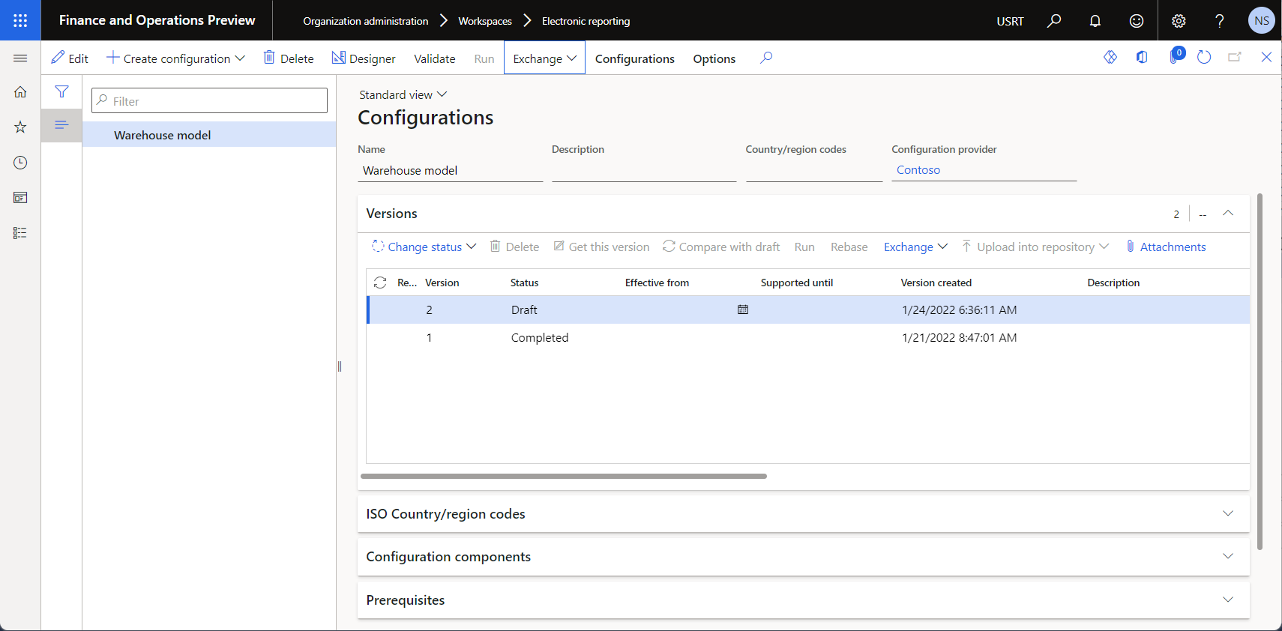The image size is (1282, 631).
Task: Open in Office icon
Action: [1142, 57]
